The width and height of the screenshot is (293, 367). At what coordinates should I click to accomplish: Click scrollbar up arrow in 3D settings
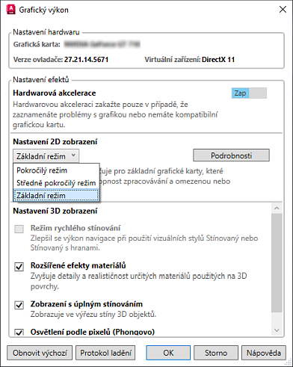click(x=277, y=208)
